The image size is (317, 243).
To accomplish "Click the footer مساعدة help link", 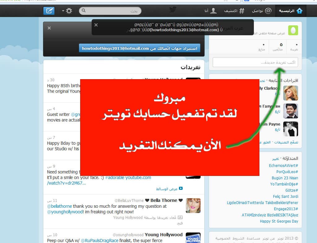I will 253,238.
